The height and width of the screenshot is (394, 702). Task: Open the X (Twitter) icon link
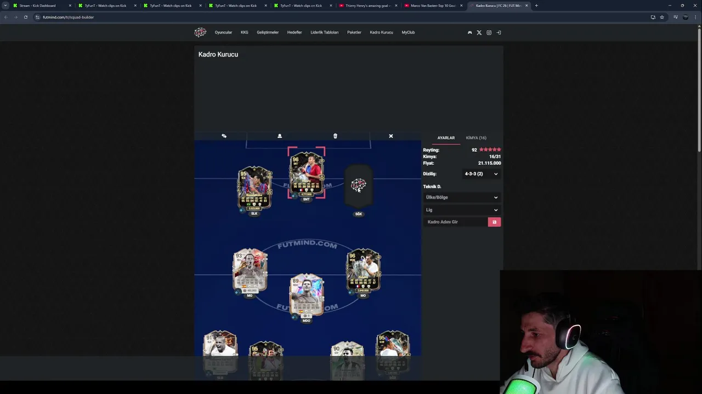tap(479, 32)
